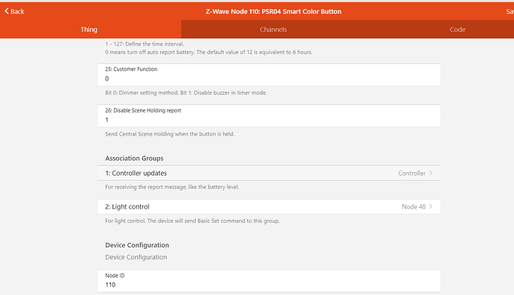Image resolution: width=514 pixels, height=295 pixels.
Task: Click text '1 - 127: Define the time interval.'
Action: click(145, 44)
